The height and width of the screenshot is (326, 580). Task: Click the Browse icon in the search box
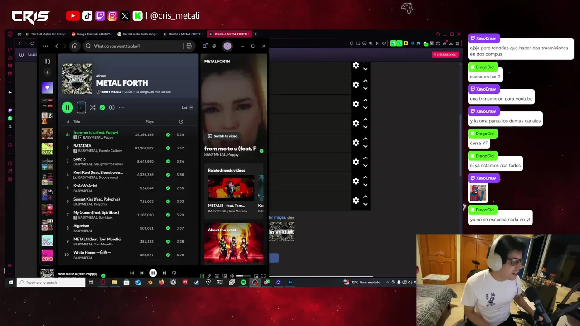point(189,46)
